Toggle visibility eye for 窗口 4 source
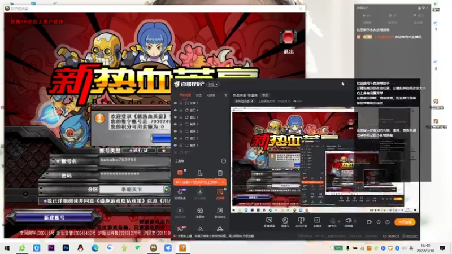This screenshot has height=254, width=452. (175, 110)
